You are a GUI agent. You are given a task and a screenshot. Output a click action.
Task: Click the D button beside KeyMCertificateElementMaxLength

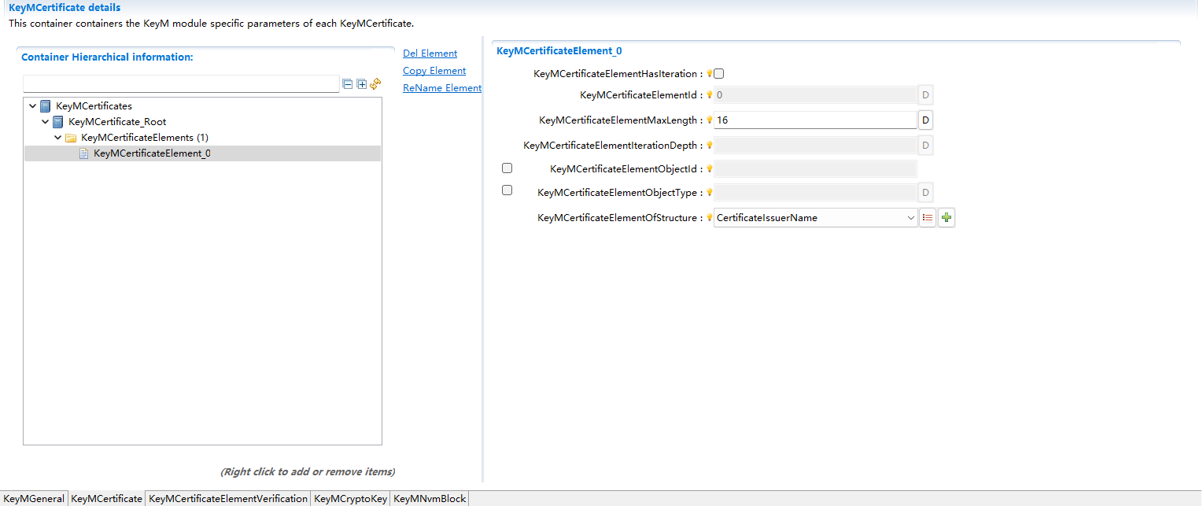pos(924,120)
